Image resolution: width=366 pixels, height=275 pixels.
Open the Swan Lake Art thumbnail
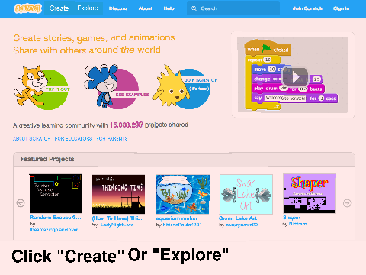[x=246, y=194]
